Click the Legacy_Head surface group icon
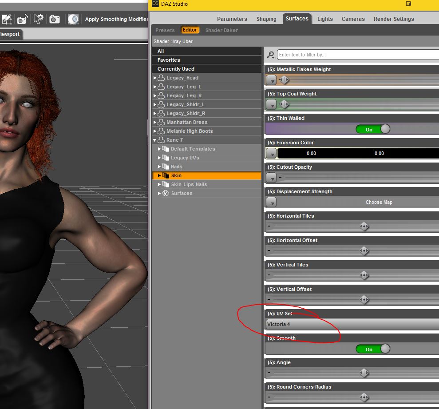The image size is (439, 409). coord(161,78)
